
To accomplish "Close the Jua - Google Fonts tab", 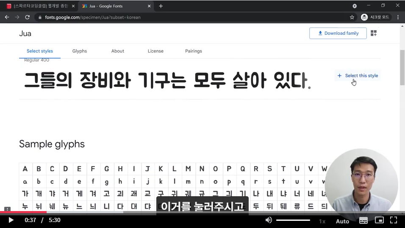I will click(149, 6).
